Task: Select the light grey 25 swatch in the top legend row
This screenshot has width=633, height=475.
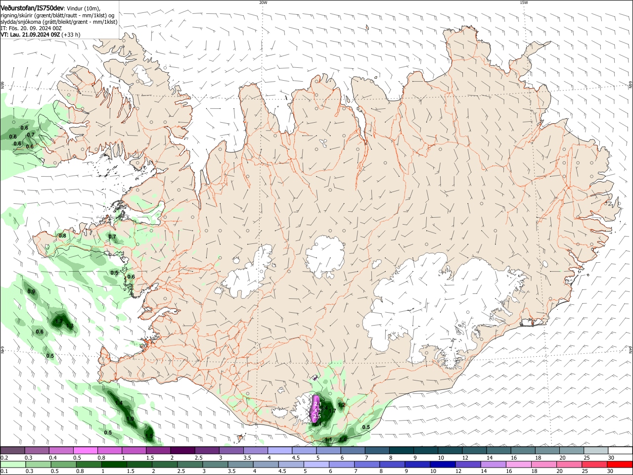Action: click(596, 450)
